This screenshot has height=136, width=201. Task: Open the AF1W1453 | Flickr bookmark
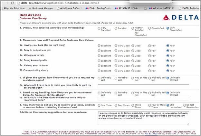(x=127, y=8)
